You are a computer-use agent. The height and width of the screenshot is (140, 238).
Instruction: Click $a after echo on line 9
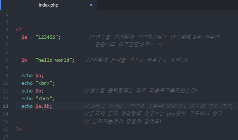click(x=38, y=75)
